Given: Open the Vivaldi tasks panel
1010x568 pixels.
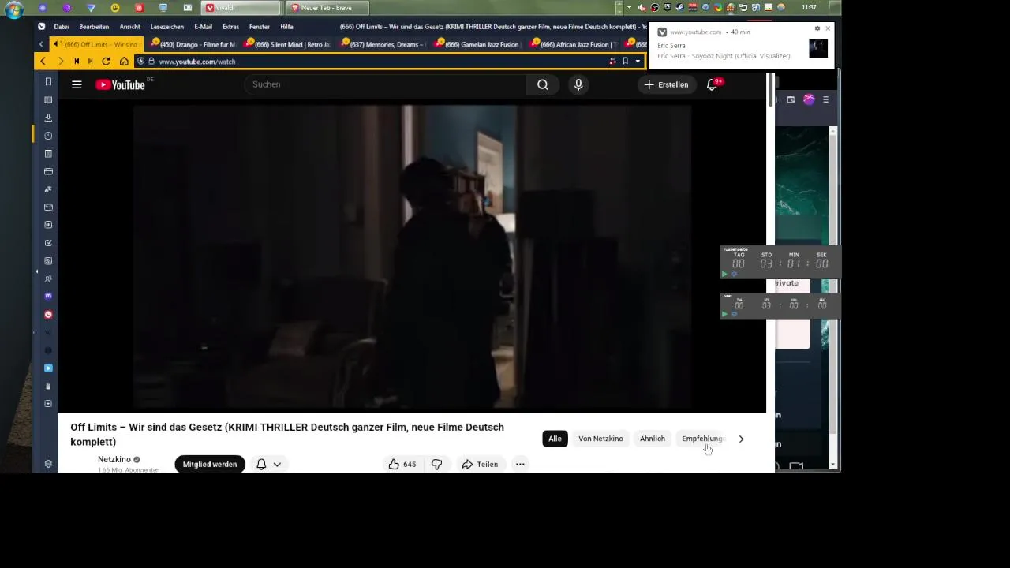Looking at the screenshot, I should tap(48, 243).
